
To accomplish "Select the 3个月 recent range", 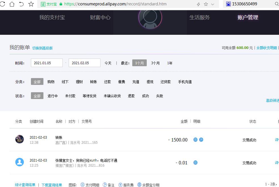I will (155, 63).
